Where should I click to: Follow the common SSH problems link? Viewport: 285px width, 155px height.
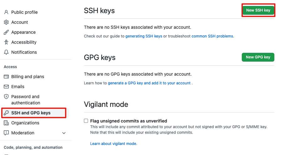(x=212, y=36)
